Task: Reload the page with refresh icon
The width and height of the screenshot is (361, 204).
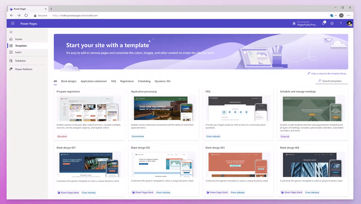Action: coord(26,15)
